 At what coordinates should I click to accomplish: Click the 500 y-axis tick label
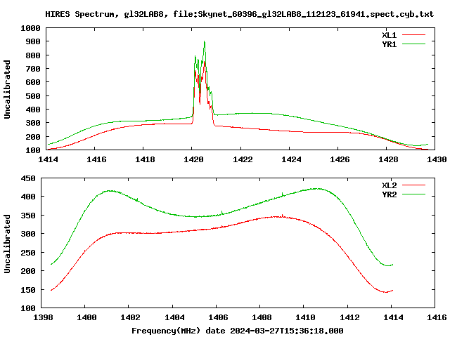pos(33,96)
